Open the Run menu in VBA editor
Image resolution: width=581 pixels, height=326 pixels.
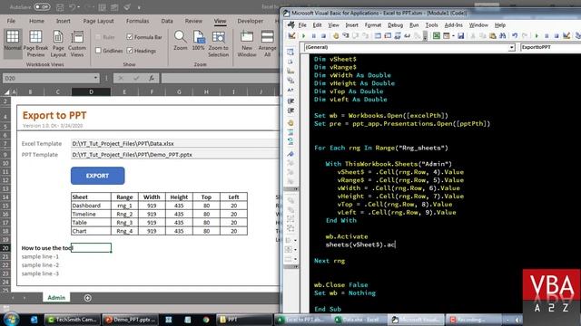(414, 25)
